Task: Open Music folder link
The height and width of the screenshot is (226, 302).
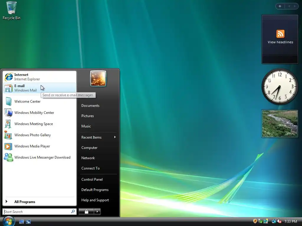Action: pyautogui.click(x=98, y=126)
